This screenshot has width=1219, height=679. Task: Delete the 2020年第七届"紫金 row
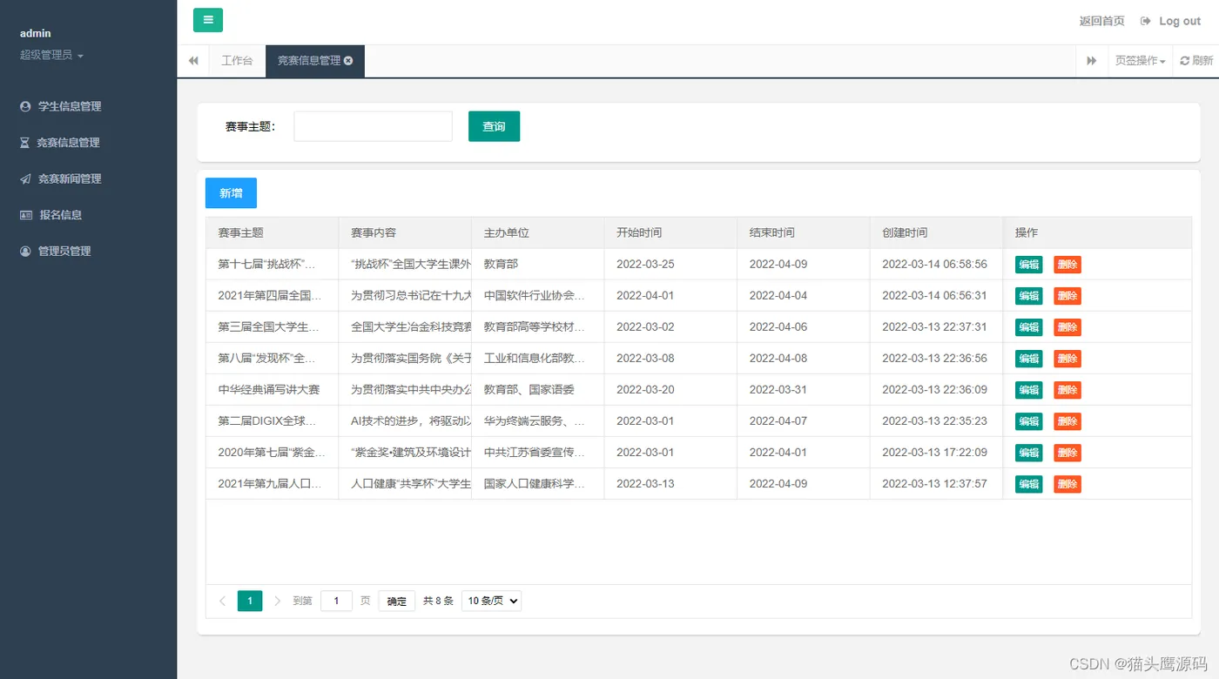point(1067,453)
